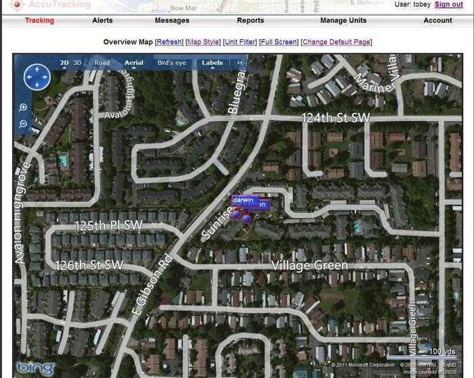Screen dimensions: 474x378
Task: Select the left blue tracking marker dot
Action: coord(236,214)
